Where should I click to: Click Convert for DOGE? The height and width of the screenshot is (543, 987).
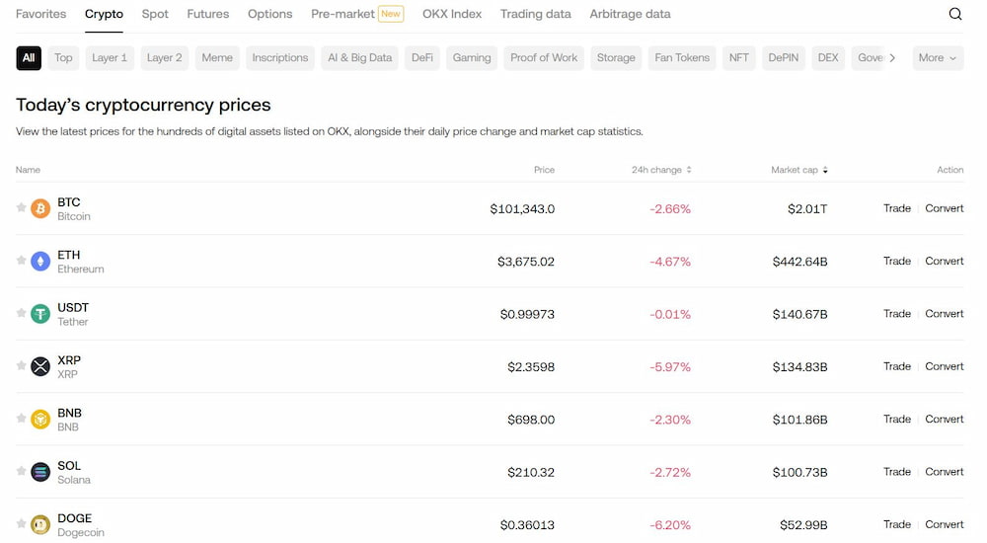point(945,524)
